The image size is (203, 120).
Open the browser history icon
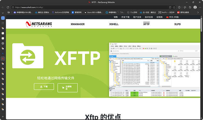190,7
